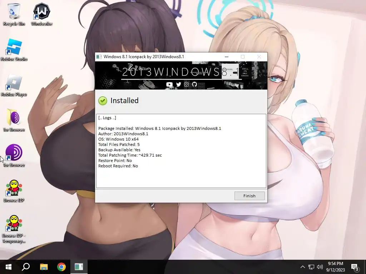Minimize the Windows 8.1 Iconpack window
Viewport: 366px width, 274px height.
[226, 57]
